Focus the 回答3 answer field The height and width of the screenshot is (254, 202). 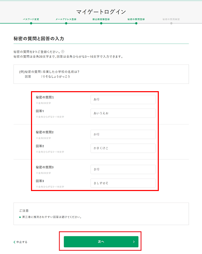(123, 183)
